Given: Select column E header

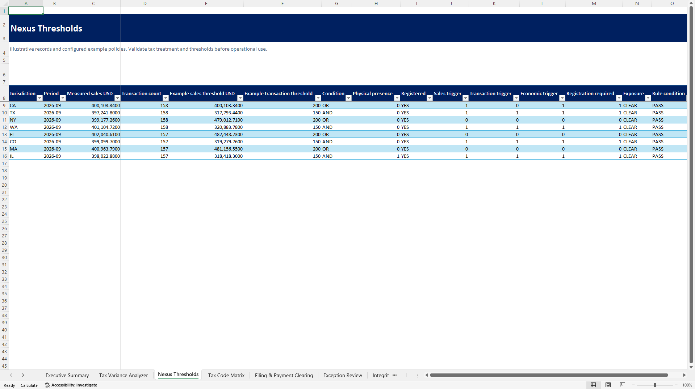Looking at the screenshot, I should (x=206, y=3).
